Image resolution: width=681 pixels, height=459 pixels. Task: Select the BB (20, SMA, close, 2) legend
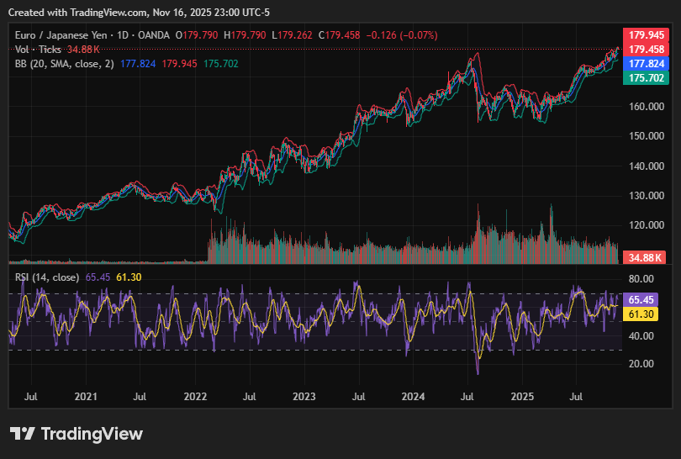[x=65, y=64]
